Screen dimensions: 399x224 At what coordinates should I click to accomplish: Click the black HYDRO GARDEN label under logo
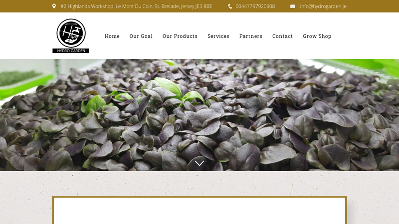71,50
